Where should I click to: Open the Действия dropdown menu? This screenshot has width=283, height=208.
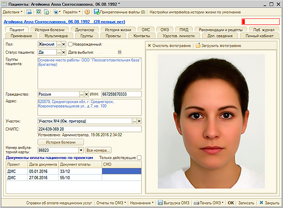click(x=11, y=11)
